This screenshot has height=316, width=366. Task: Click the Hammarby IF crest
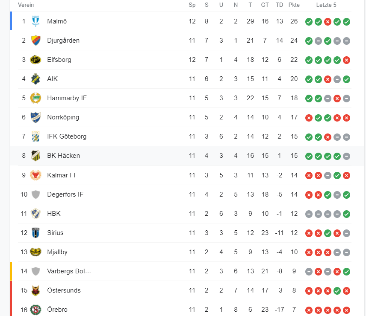pos(35,98)
